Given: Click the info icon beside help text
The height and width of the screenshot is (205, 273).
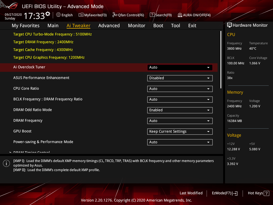Looking at the screenshot, I should pos(6,163).
